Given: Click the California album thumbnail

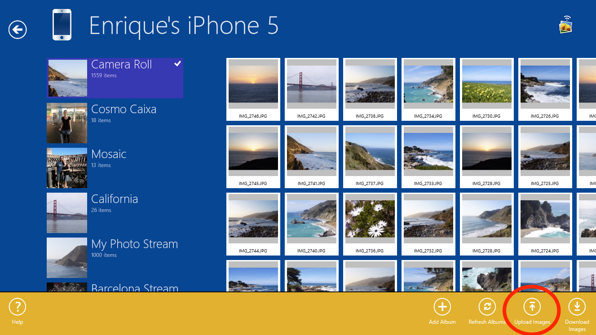Looking at the screenshot, I should coord(67,213).
